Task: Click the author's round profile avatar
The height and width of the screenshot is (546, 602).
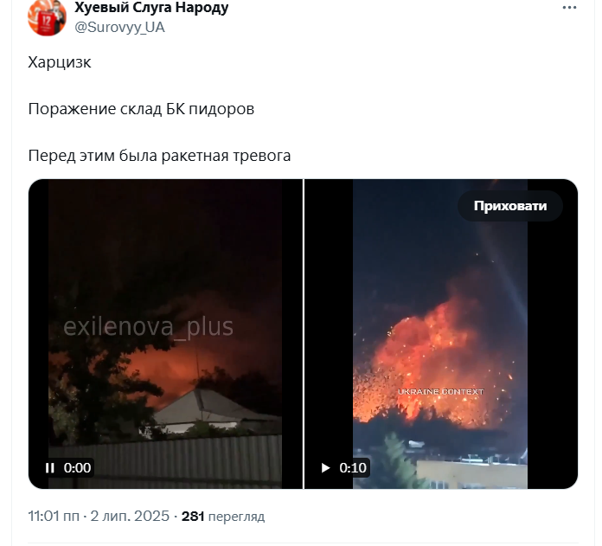Action: (47, 17)
